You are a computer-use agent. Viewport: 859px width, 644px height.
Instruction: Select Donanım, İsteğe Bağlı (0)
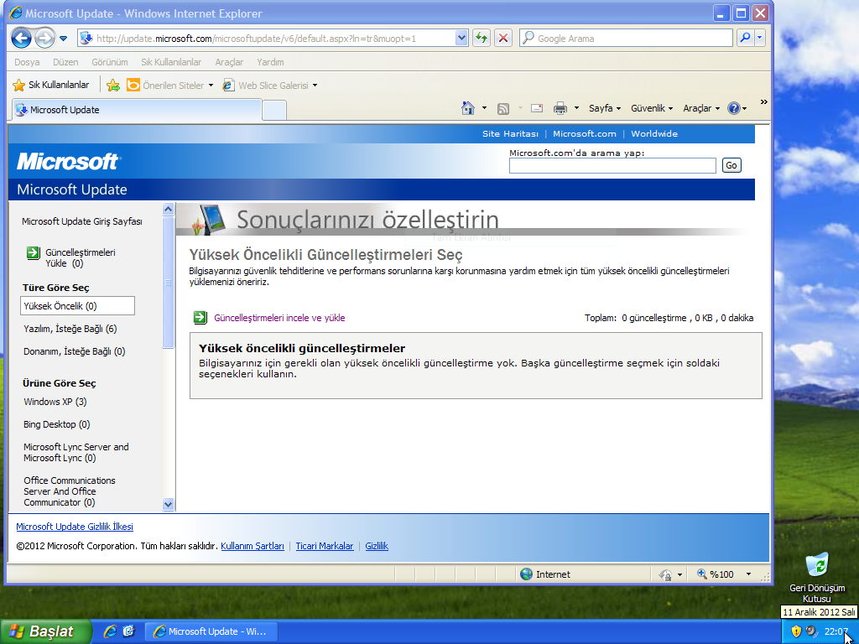pos(75,351)
